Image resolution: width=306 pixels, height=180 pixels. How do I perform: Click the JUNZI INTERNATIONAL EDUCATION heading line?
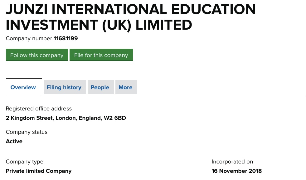coord(131,9)
